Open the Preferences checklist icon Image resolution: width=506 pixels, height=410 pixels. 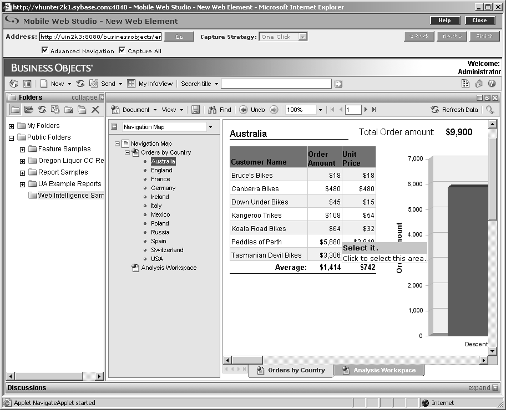[x=465, y=84]
